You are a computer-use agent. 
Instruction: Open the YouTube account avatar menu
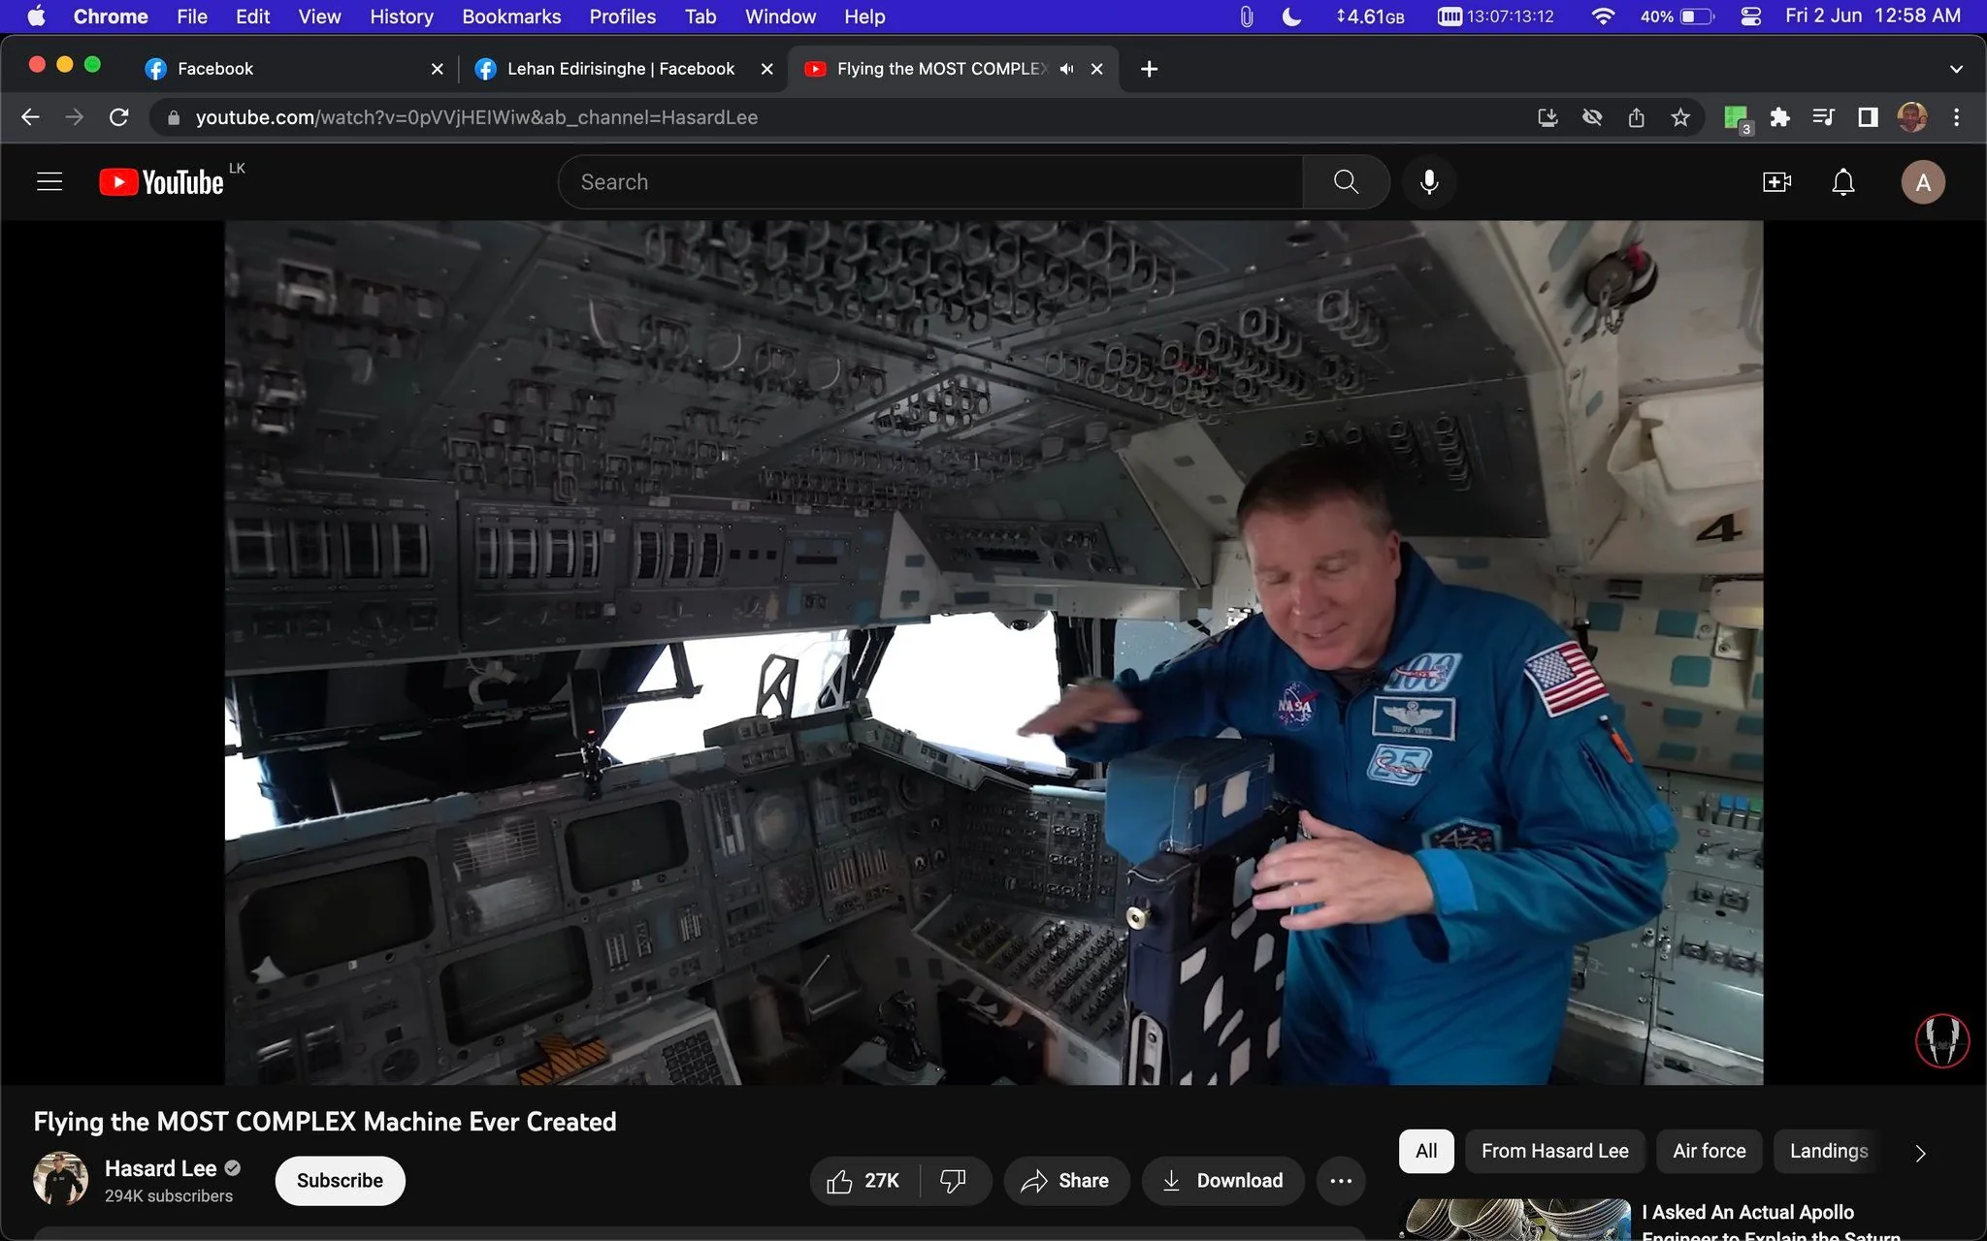(x=1923, y=182)
